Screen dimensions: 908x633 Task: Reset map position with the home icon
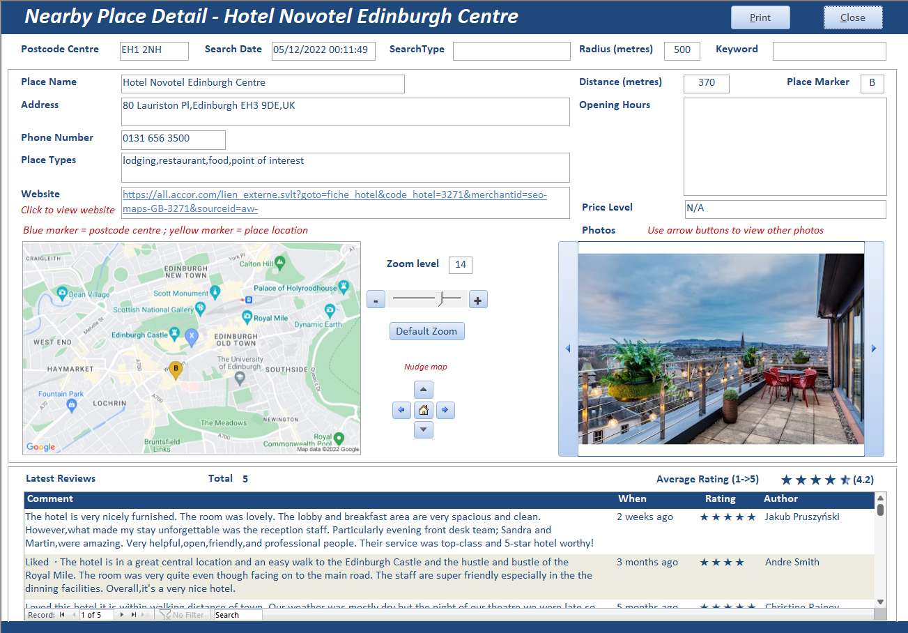(424, 411)
